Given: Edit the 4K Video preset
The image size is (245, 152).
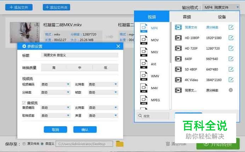Looking at the screenshot, I should (x=231, y=80).
